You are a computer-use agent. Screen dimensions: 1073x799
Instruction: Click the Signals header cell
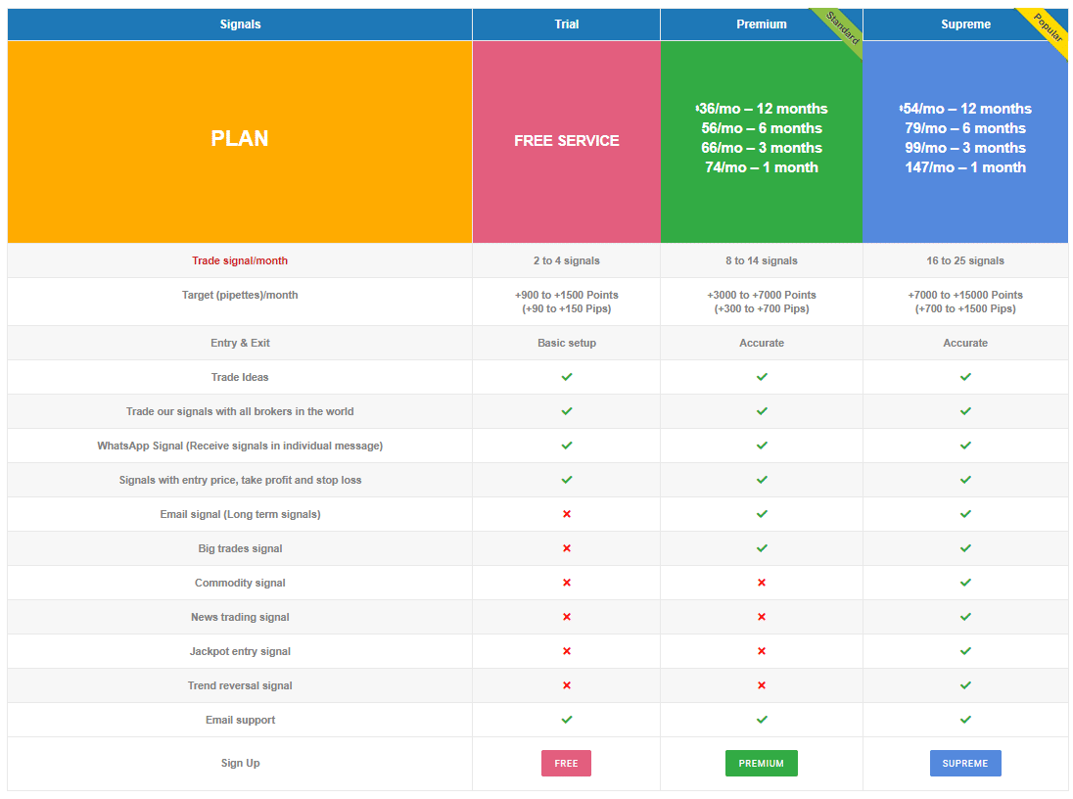(x=240, y=24)
